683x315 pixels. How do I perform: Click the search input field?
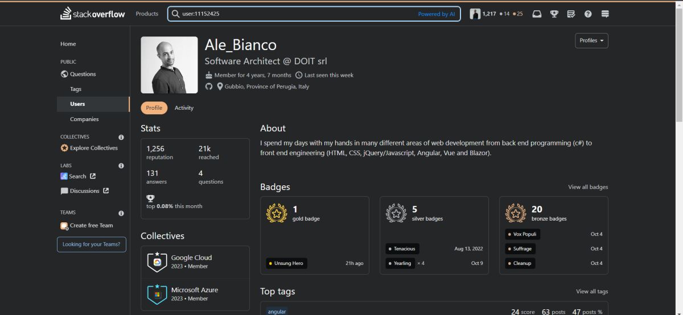pyautogui.click(x=314, y=14)
